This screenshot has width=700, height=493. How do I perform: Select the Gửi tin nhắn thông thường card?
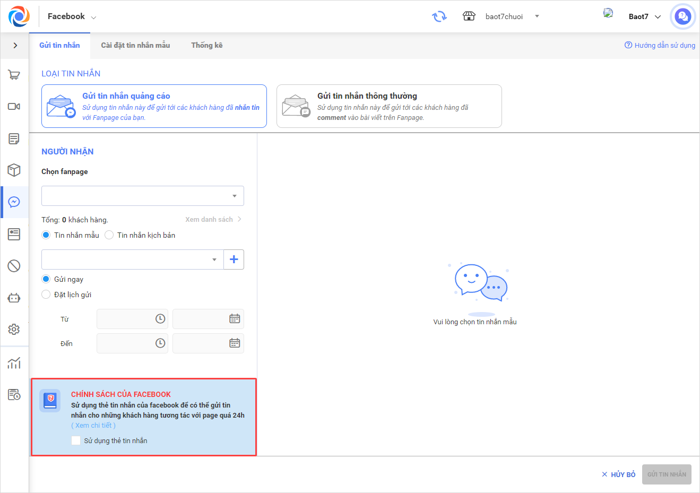pyautogui.click(x=389, y=106)
